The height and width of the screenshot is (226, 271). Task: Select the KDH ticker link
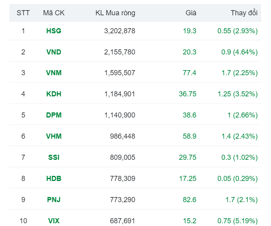coord(54,94)
